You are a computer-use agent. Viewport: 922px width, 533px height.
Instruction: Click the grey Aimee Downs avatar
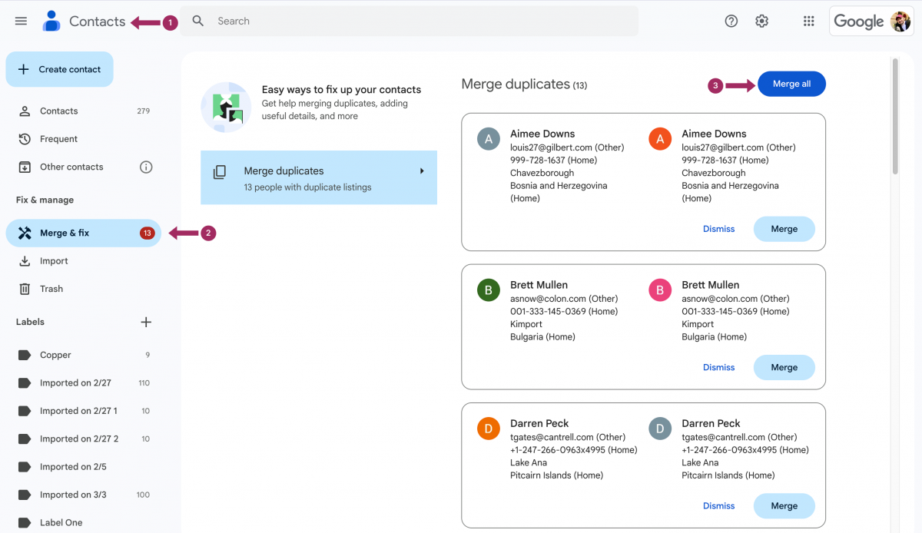[x=489, y=139]
